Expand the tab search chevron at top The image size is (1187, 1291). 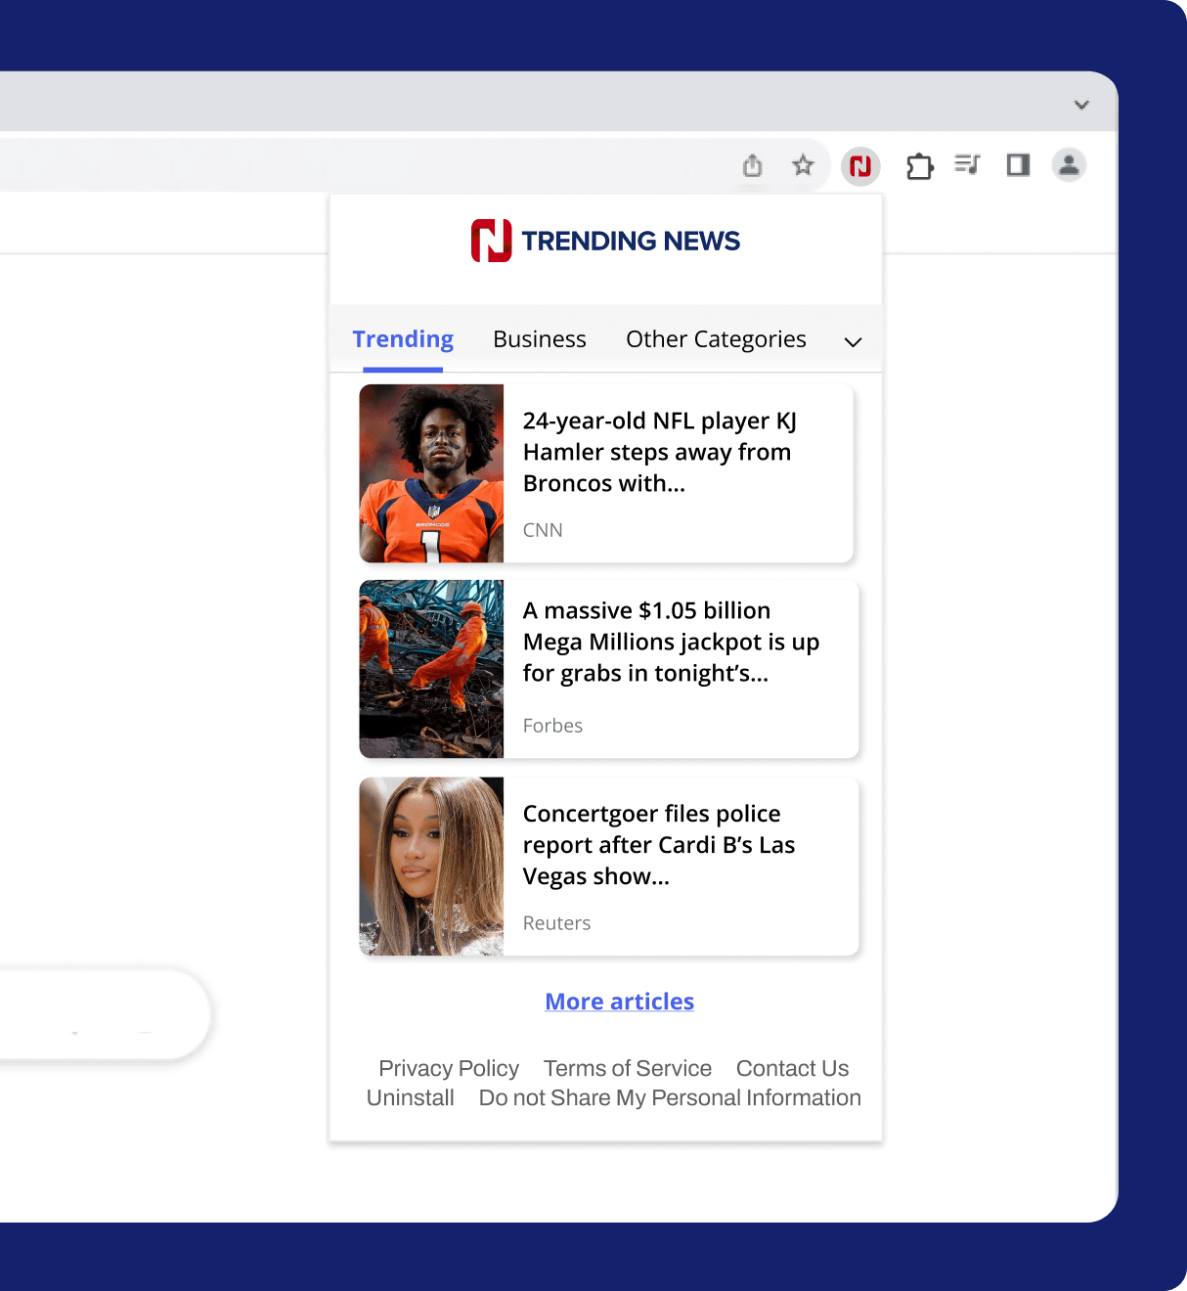click(x=1081, y=105)
